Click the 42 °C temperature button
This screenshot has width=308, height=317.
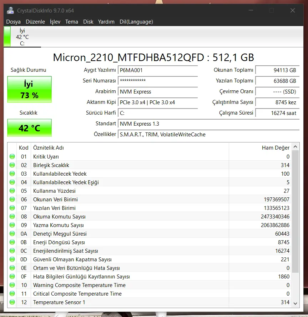pos(30,128)
